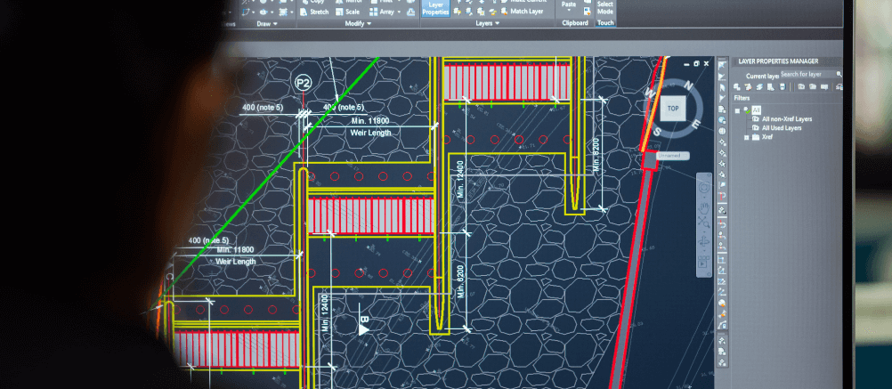Open the Clipboard panel label
Viewport: 892px width, 389px height.
click(x=574, y=23)
